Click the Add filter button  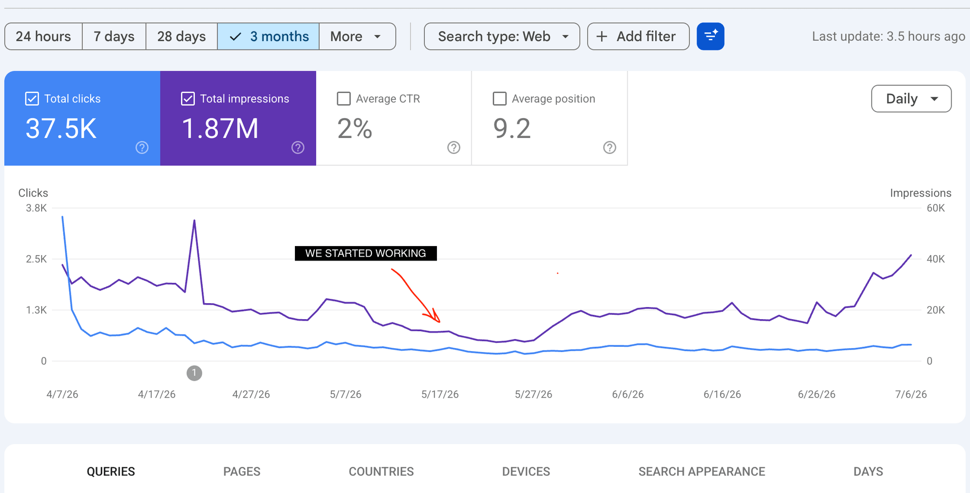638,36
